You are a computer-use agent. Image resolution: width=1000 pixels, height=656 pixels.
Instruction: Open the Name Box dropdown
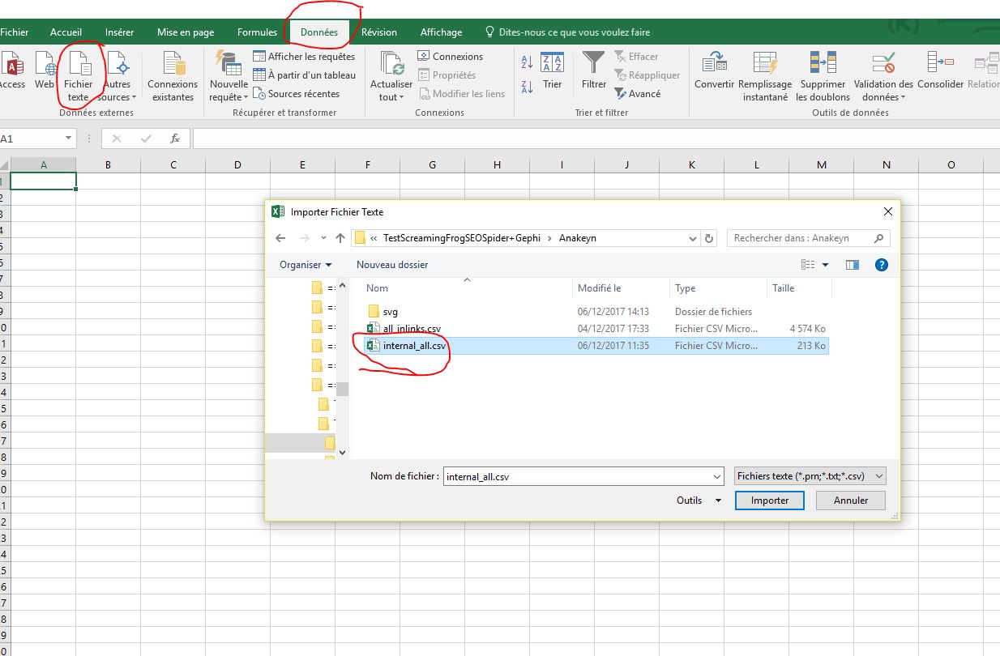(x=67, y=139)
